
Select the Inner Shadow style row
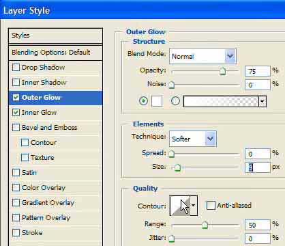pyautogui.click(x=55, y=83)
